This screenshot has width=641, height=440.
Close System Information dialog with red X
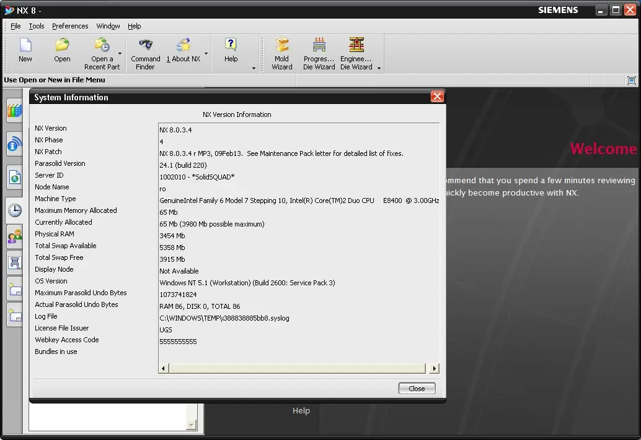coord(437,97)
